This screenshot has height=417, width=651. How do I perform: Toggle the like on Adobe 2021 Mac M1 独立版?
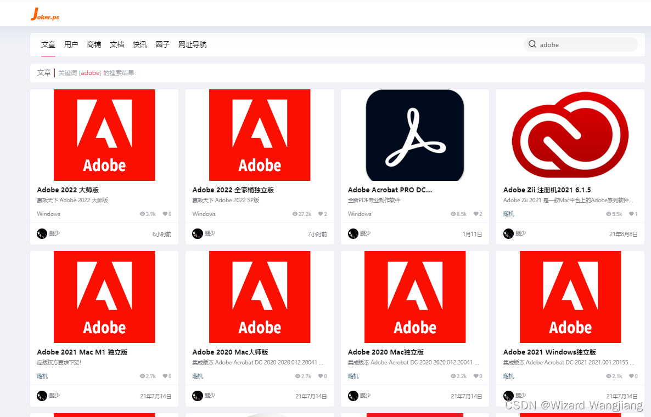click(x=165, y=376)
